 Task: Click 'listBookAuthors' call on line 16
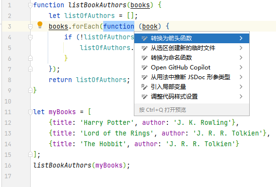62,166
